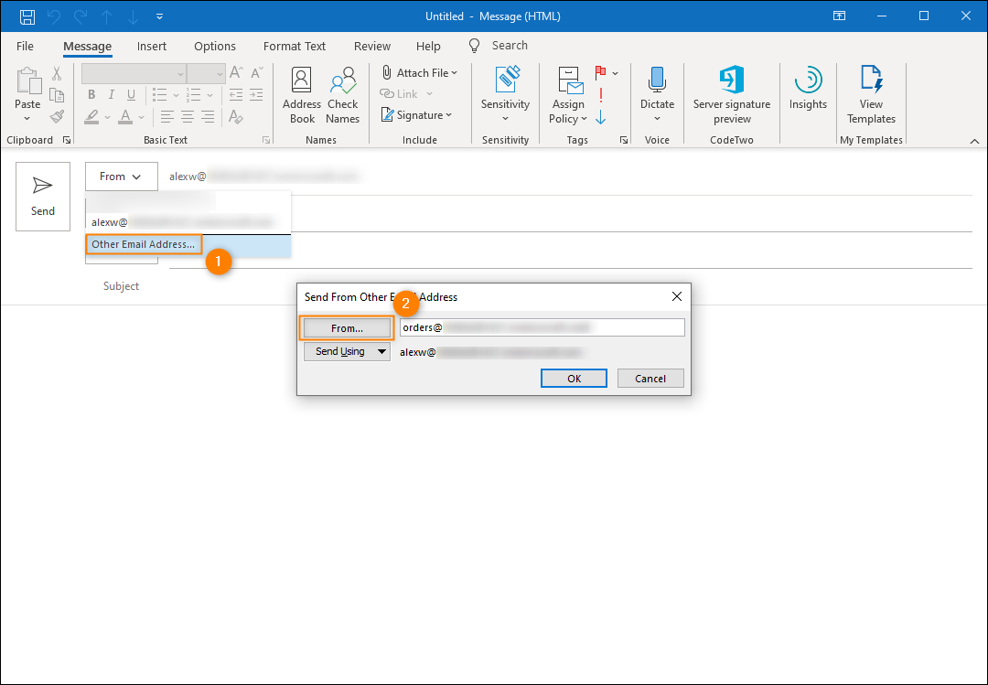Viewport: 988px width, 685px height.
Task: Open the Help tab
Action: click(428, 46)
